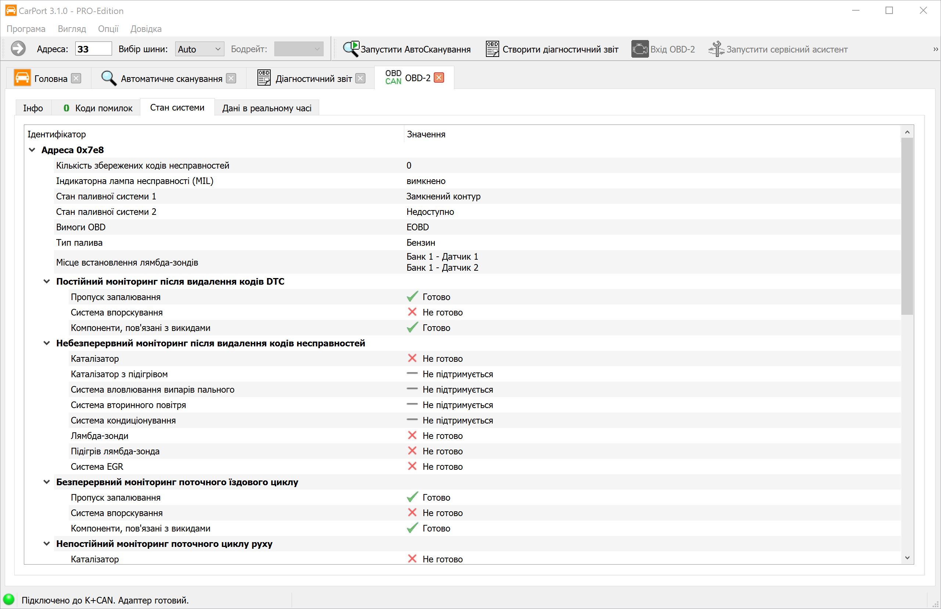Image resolution: width=941 pixels, height=609 pixels.
Task: Close the Автоматичне сканування tab
Action: tap(231, 78)
